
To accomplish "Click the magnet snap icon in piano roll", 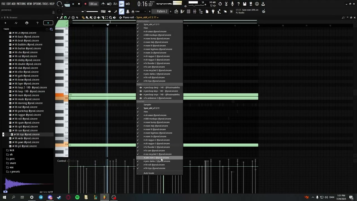I will point(65,18).
